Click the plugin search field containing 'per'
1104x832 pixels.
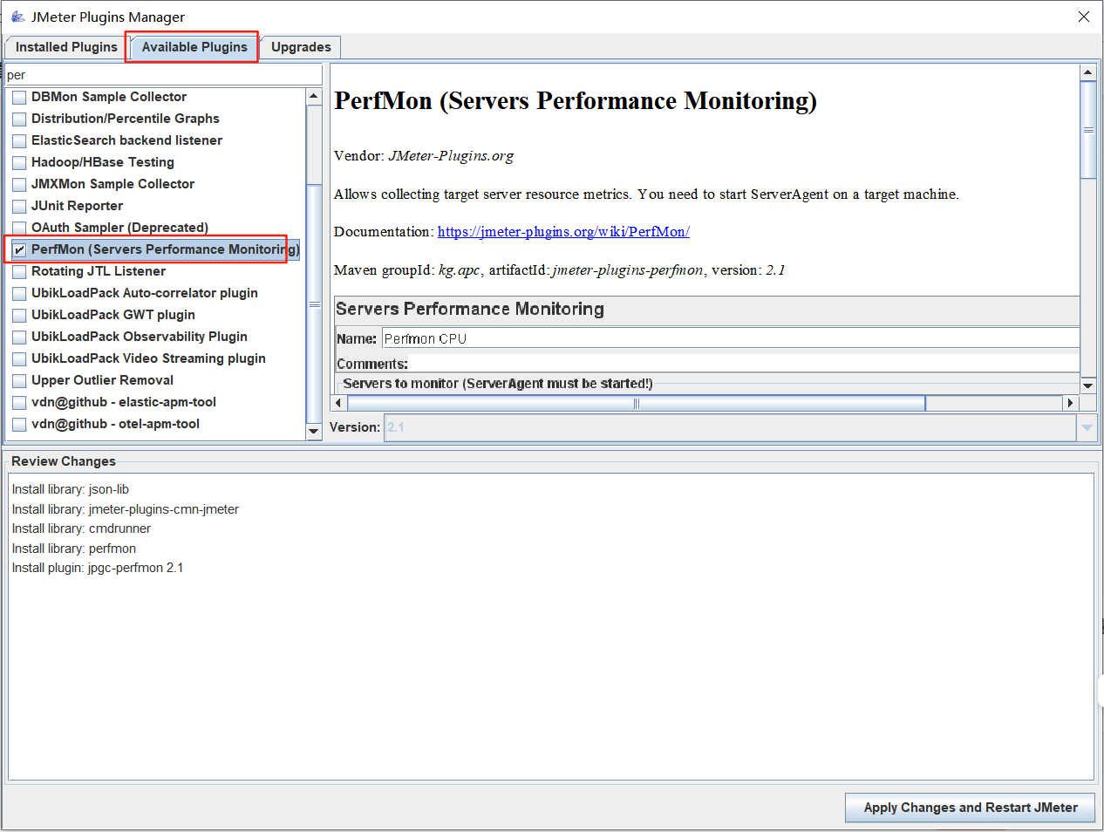pos(164,75)
